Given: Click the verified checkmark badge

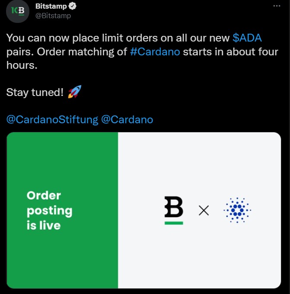Looking at the screenshot, I should (73, 6).
